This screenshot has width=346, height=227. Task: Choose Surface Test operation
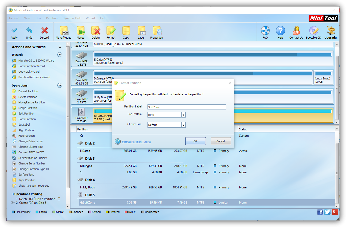tap(26, 175)
